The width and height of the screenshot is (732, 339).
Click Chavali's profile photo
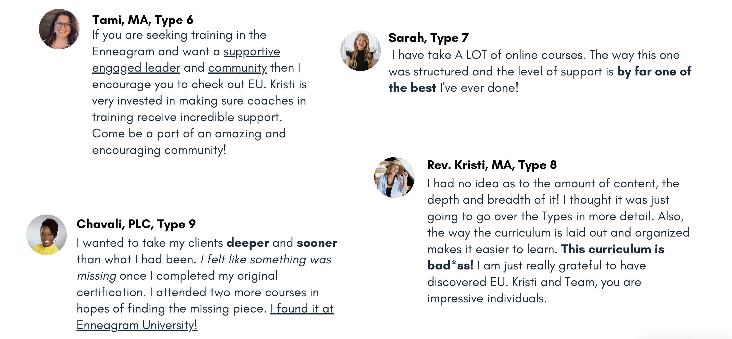[x=47, y=235]
